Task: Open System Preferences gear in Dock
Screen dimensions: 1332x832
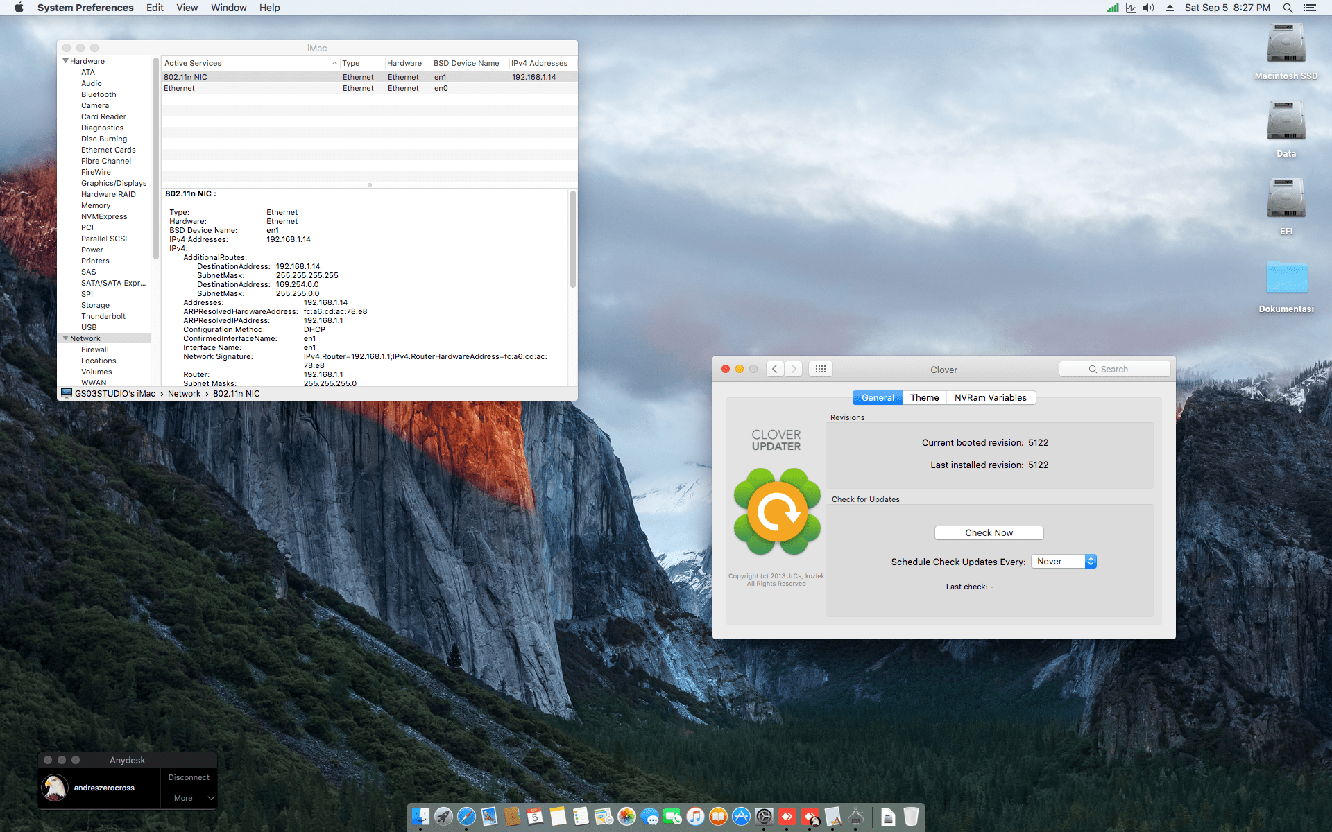Action: [x=764, y=817]
